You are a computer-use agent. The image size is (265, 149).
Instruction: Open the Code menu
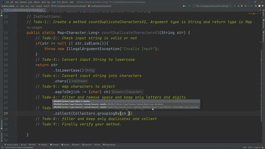(30, 2)
